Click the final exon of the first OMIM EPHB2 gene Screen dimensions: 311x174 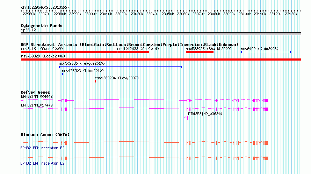[266, 143]
